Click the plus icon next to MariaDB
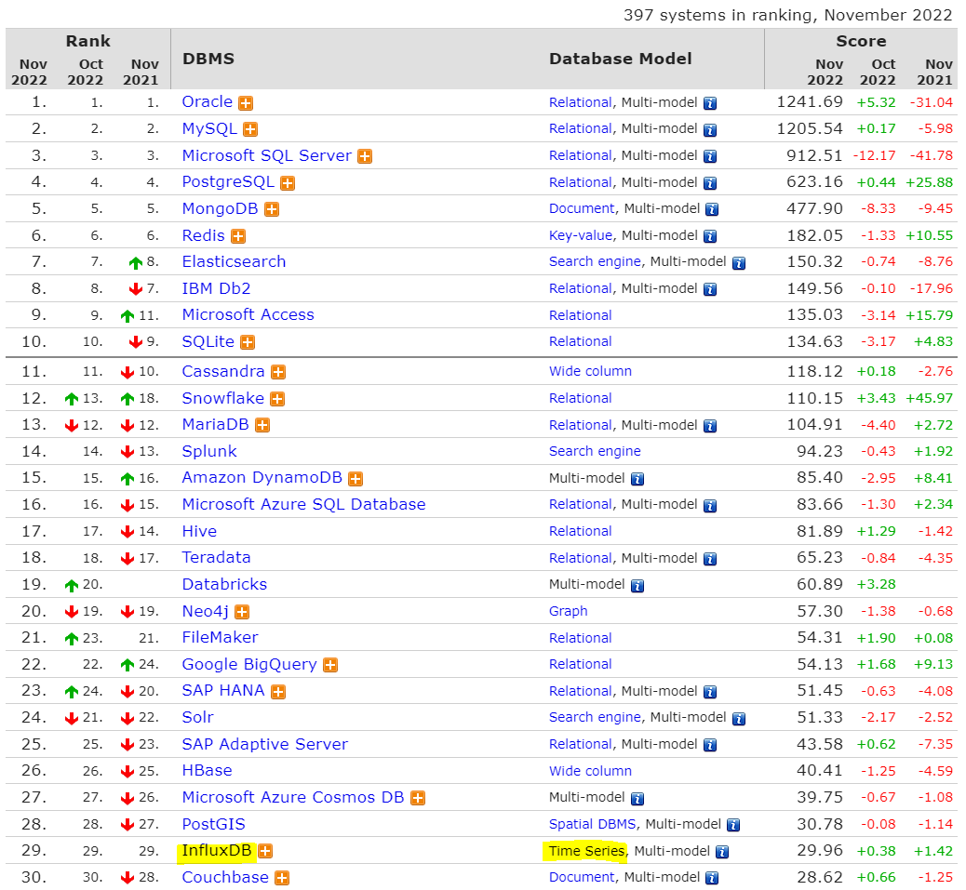This screenshot has width=966, height=890. (262, 426)
